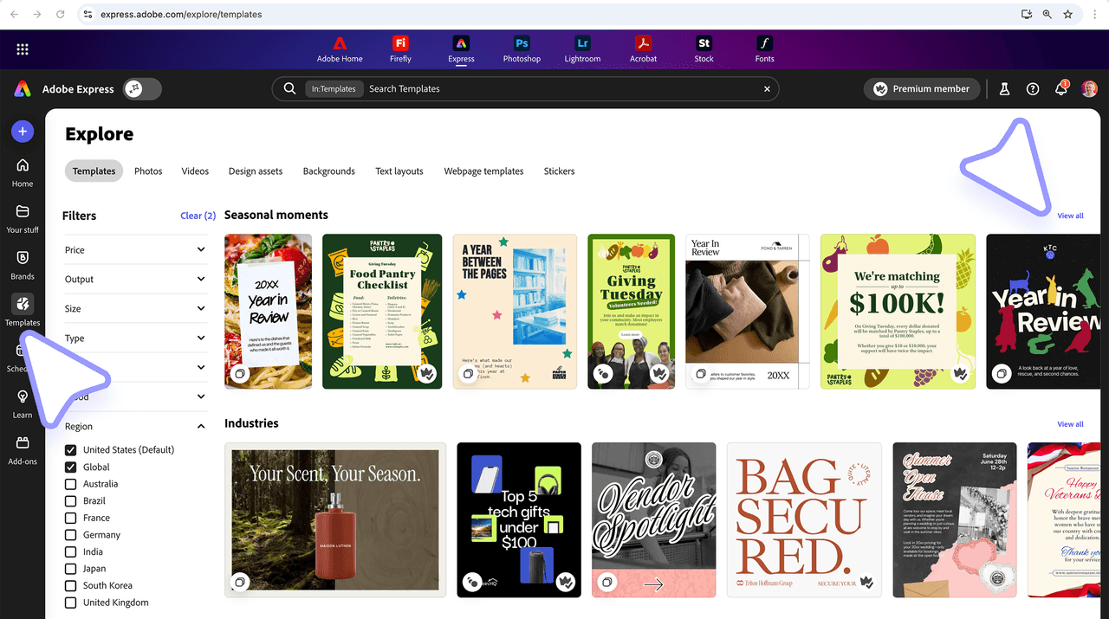The width and height of the screenshot is (1109, 619).
Task: Click the new project plus button
Action: pyautogui.click(x=23, y=132)
